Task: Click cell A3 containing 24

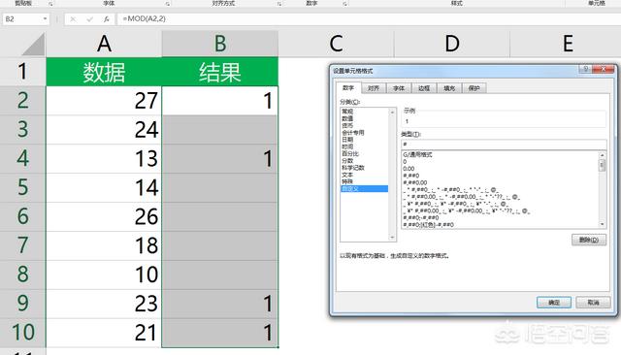Action: pos(104,129)
